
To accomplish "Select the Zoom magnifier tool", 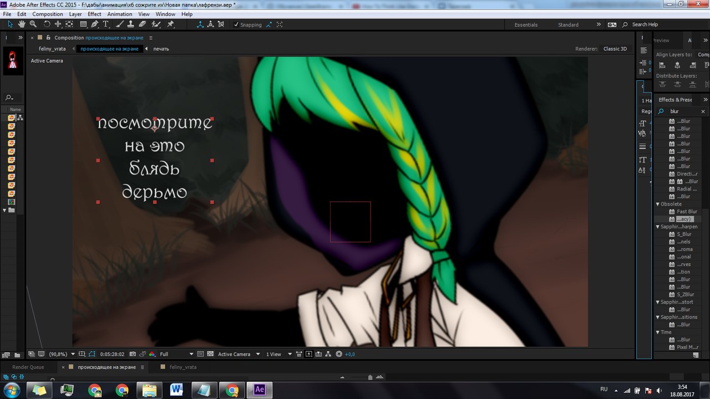I will point(33,24).
